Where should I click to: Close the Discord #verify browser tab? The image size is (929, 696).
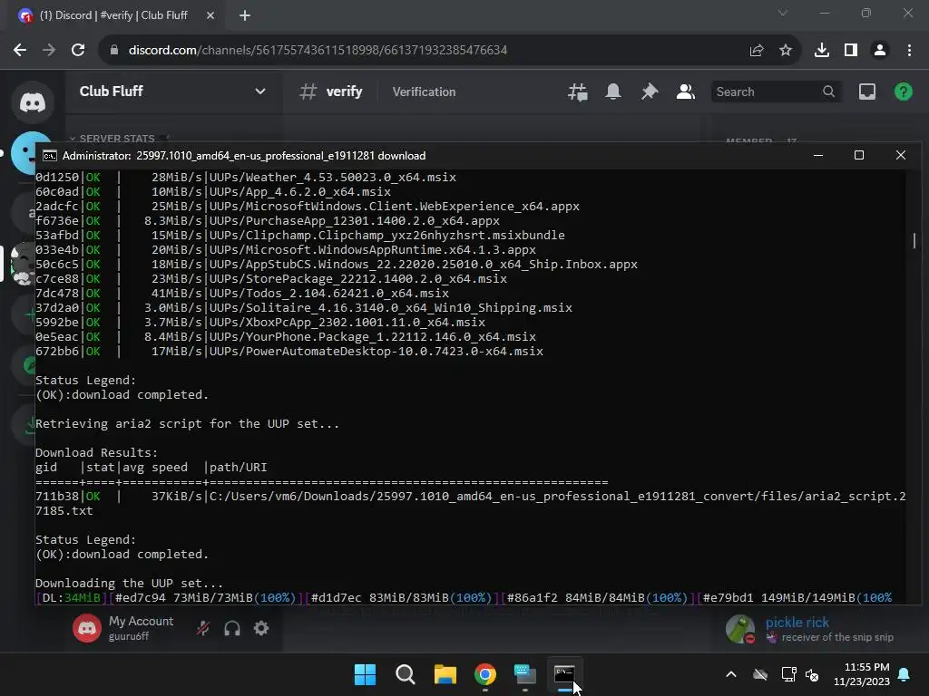point(210,16)
